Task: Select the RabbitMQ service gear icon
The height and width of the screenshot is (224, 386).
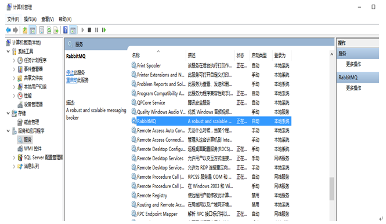Action: coord(134,121)
